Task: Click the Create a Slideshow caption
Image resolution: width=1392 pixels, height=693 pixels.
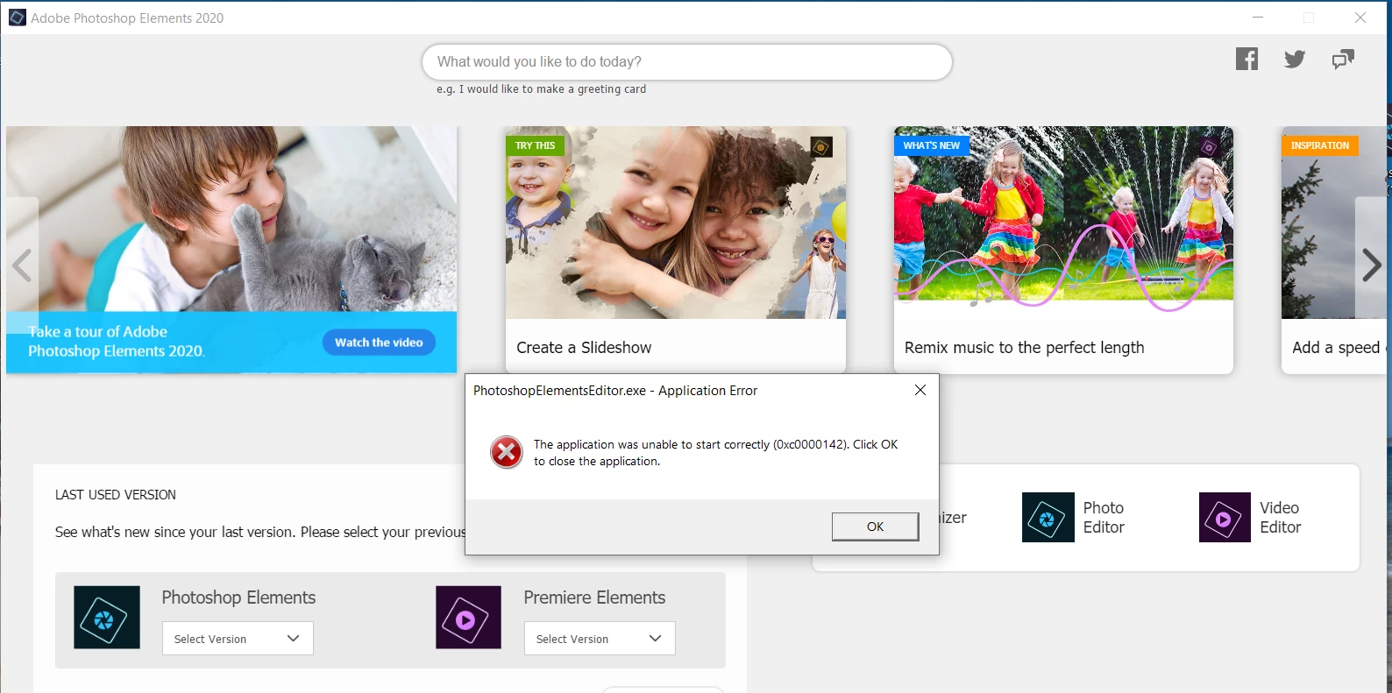Action: 584,348
